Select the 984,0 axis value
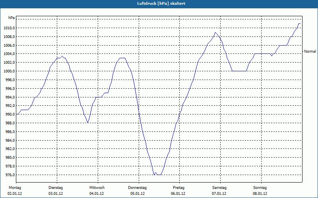318x198 pixels. (10, 140)
